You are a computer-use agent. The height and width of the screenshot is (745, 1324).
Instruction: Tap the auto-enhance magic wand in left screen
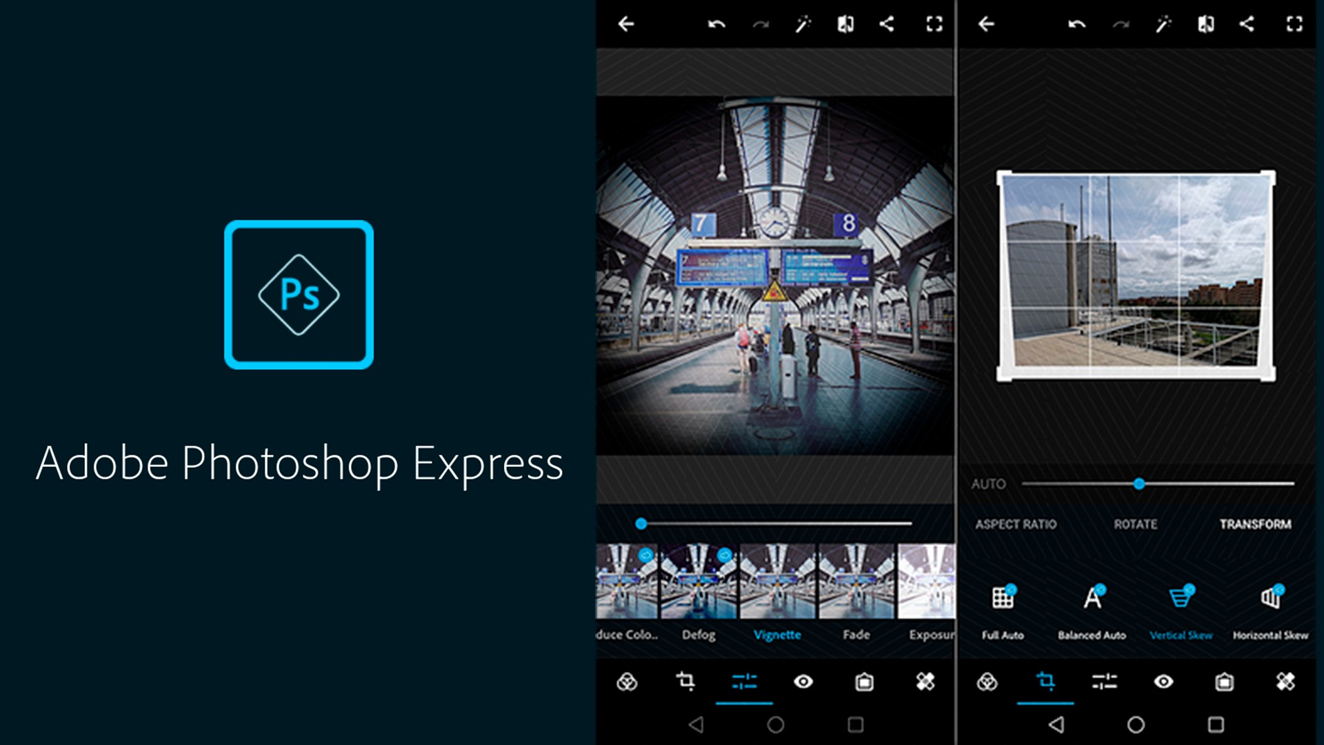click(x=803, y=25)
